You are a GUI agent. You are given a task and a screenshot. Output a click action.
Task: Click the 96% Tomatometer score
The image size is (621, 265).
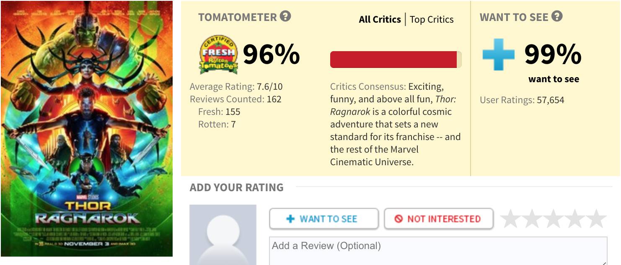(x=271, y=55)
